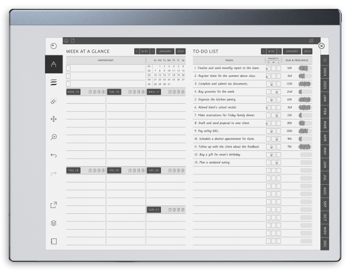Screen dimensions: 350x271
Task: Click progress bar for task 4
Action: [305, 91]
